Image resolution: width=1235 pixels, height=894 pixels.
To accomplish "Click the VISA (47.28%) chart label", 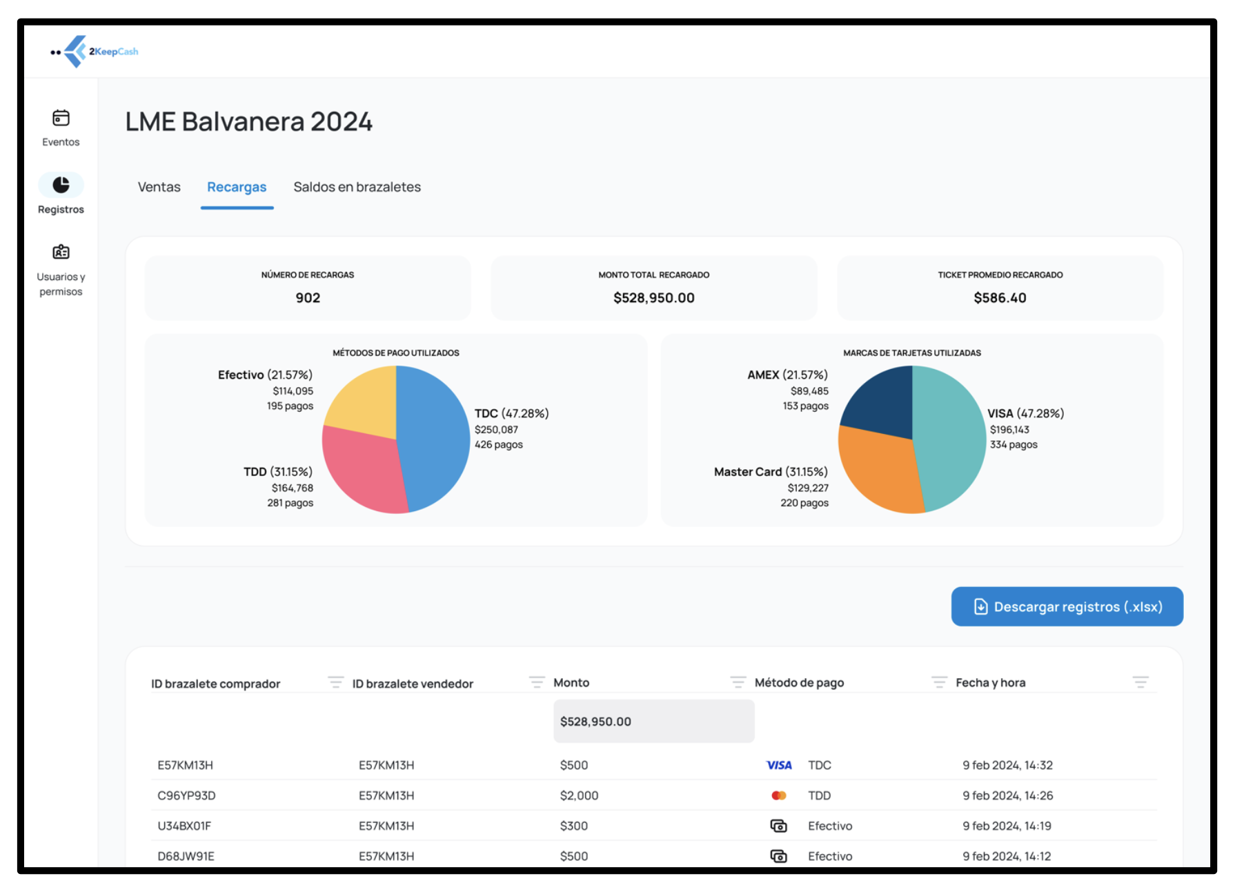I will [x=1026, y=413].
